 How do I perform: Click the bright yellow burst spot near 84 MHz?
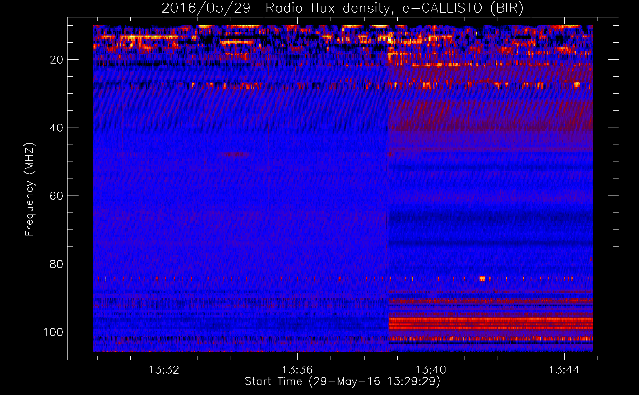point(482,278)
